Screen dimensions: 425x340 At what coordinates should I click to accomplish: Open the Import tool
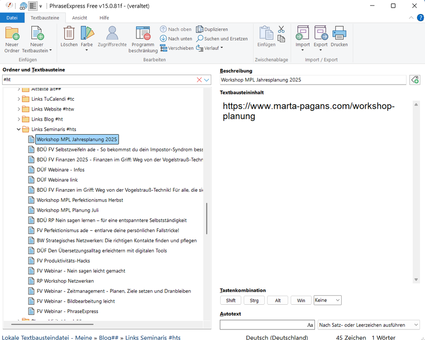tap(303, 33)
